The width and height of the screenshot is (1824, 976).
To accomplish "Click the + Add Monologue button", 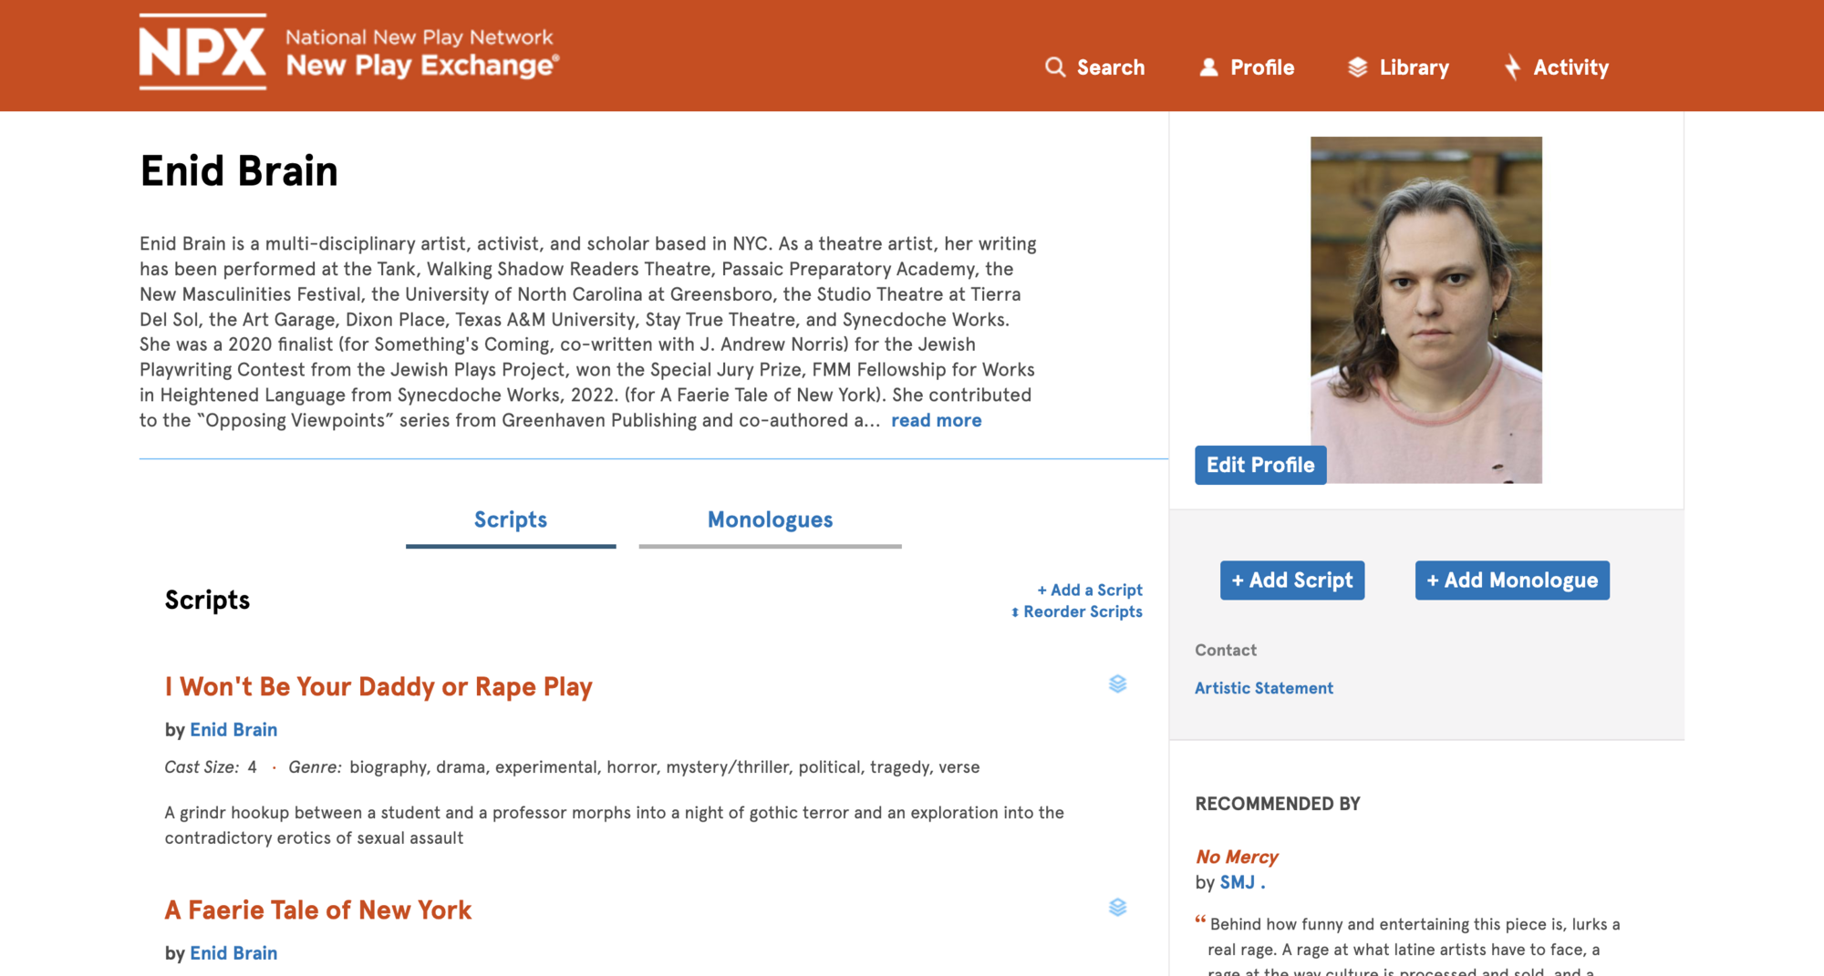I will [x=1512, y=580].
